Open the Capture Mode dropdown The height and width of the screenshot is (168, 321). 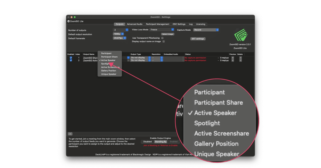click(217, 29)
